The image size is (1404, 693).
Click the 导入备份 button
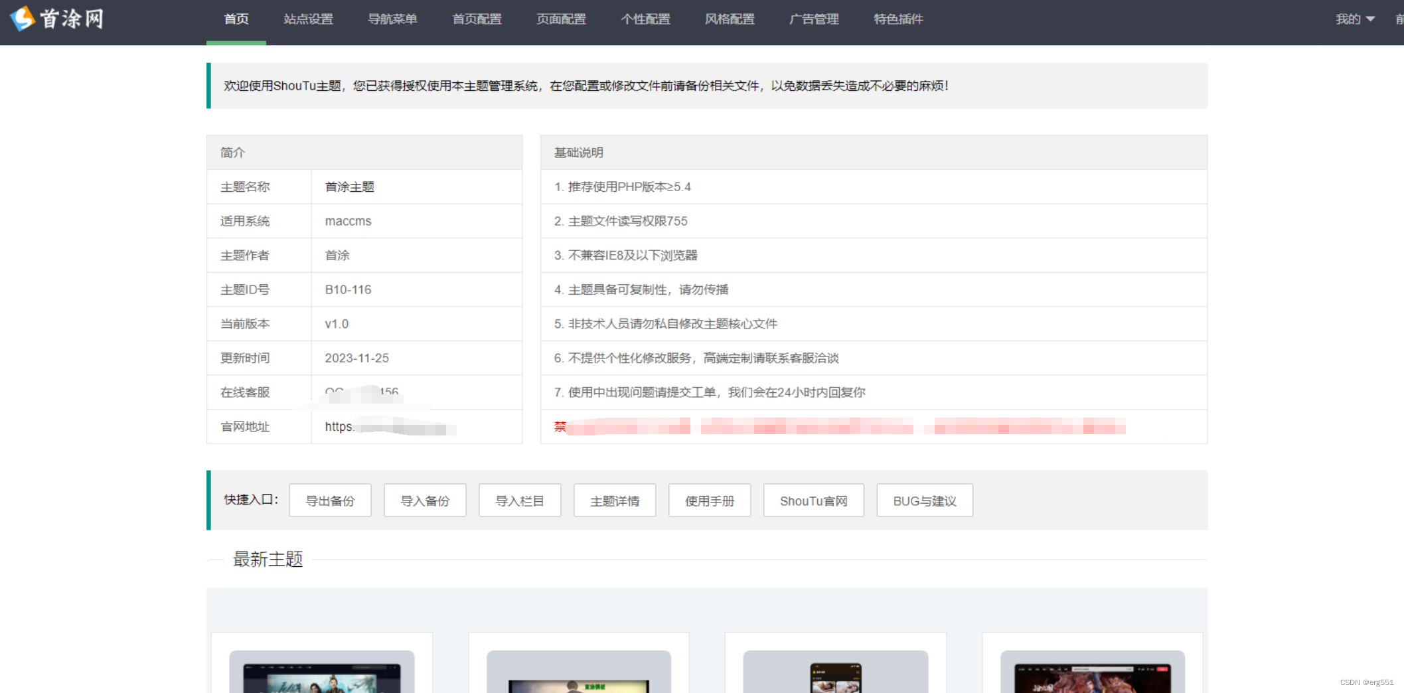click(x=425, y=500)
